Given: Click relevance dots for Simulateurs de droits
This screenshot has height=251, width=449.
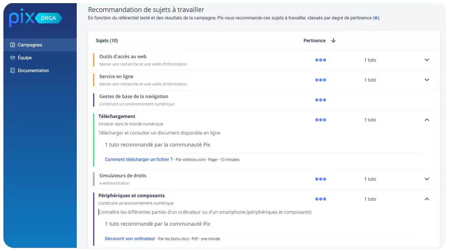Looking at the screenshot, I should [x=320, y=179].
